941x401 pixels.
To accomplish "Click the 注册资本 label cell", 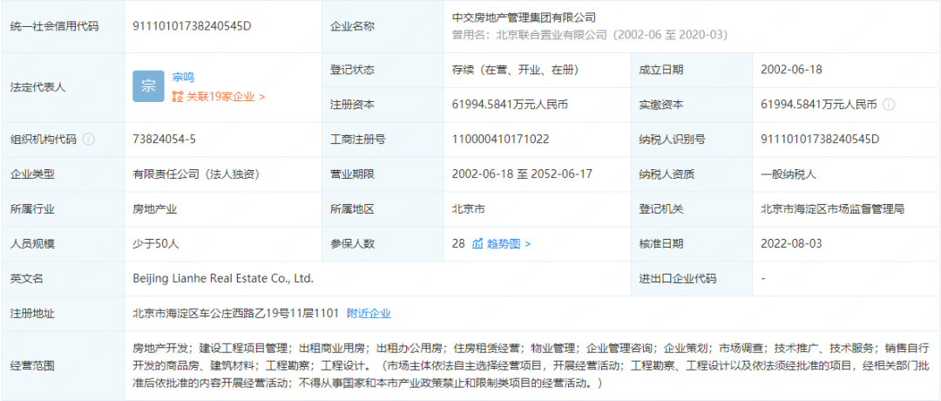I will click(x=382, y=105).
